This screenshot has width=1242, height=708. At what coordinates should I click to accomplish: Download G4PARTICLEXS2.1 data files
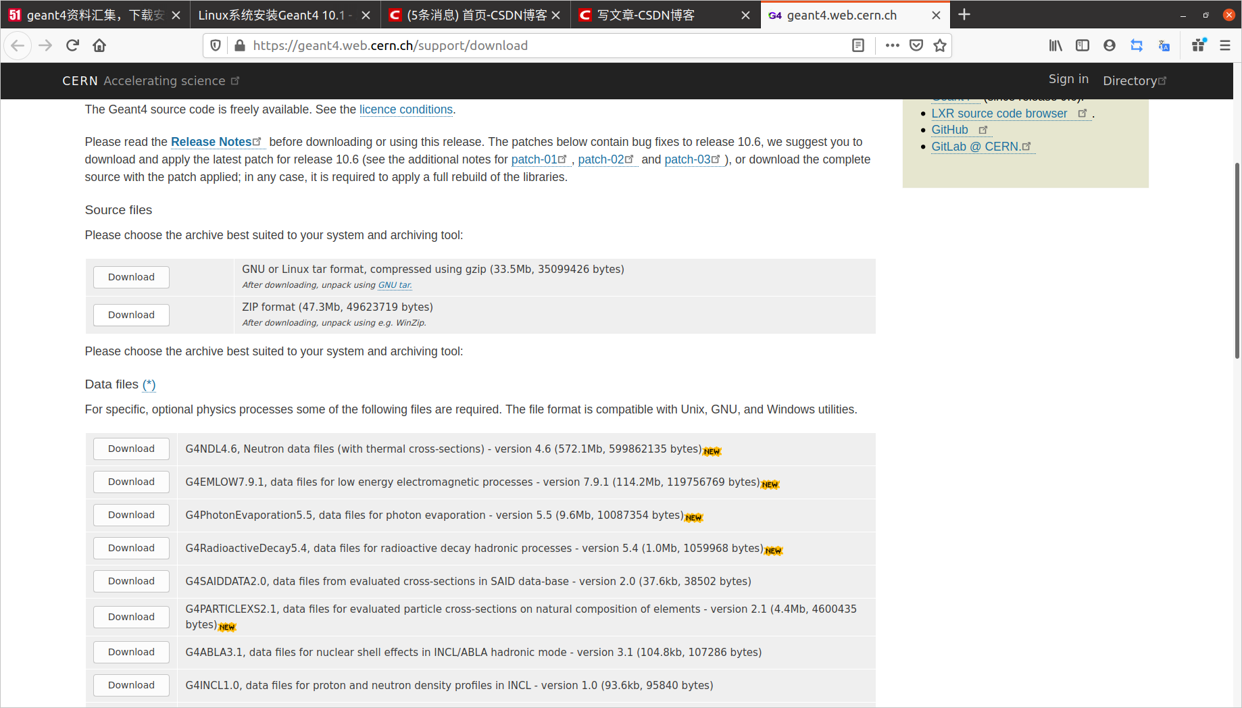point(131,617)
